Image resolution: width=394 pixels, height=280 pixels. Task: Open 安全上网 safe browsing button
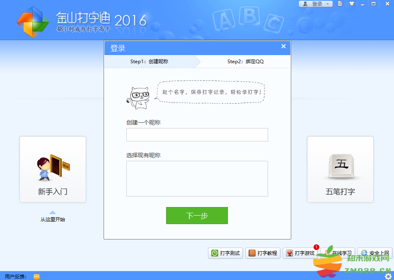(375, 253)
